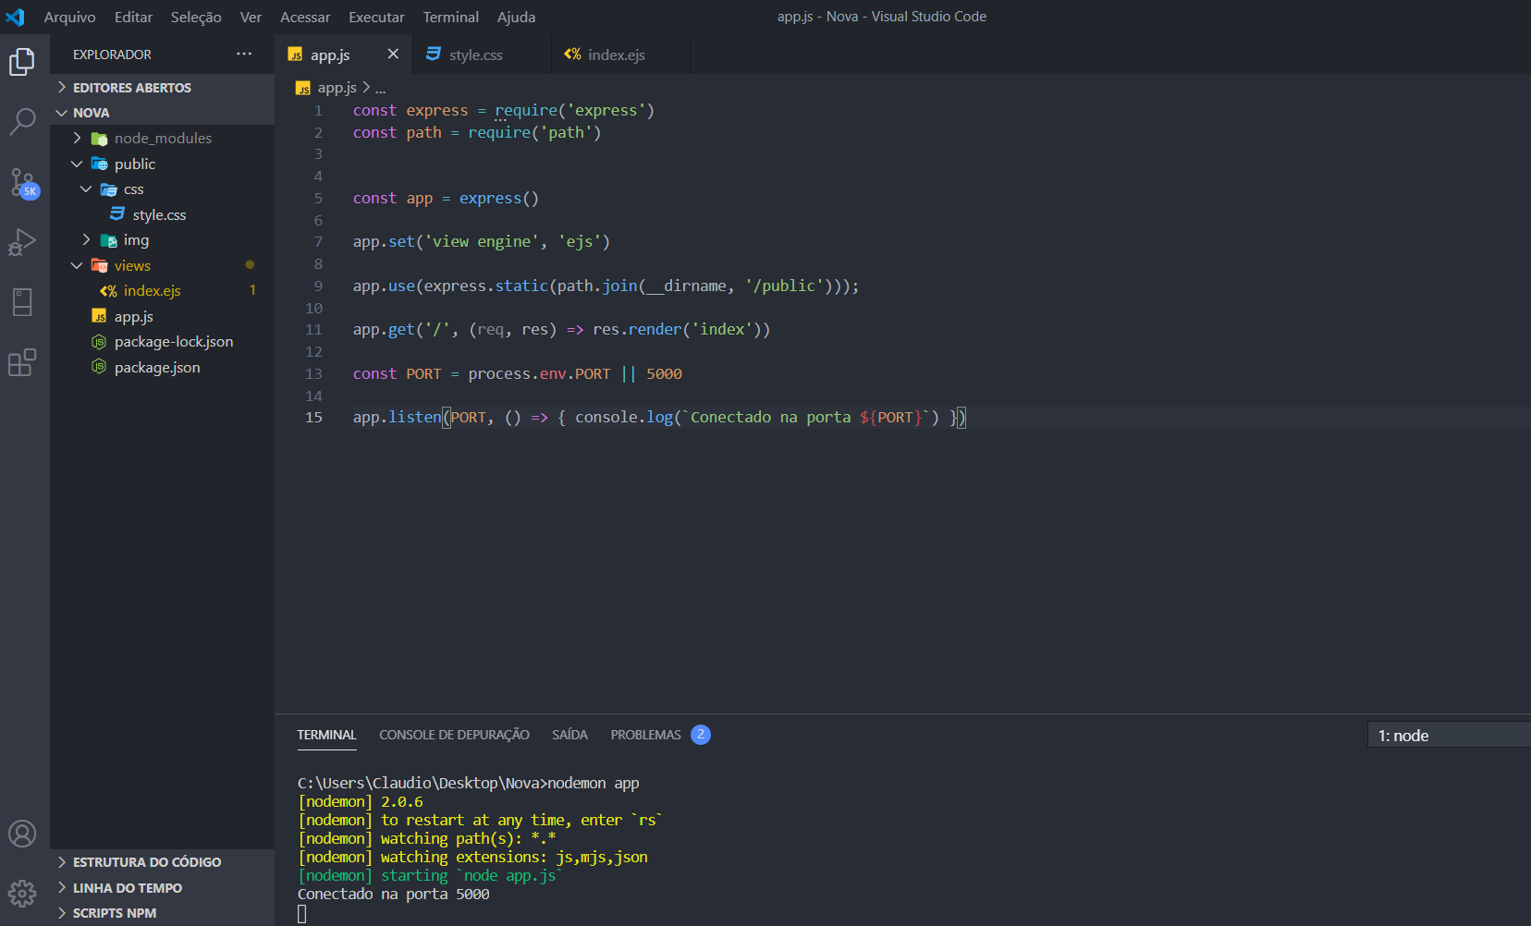
Task: Close the app.js editor tab
Action: 393,55
